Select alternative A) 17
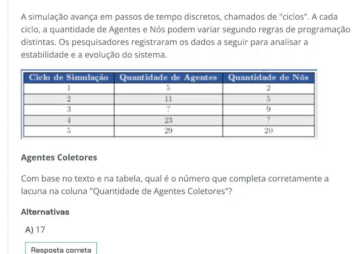This screenshot has width=352, height=254. (35, 229)
